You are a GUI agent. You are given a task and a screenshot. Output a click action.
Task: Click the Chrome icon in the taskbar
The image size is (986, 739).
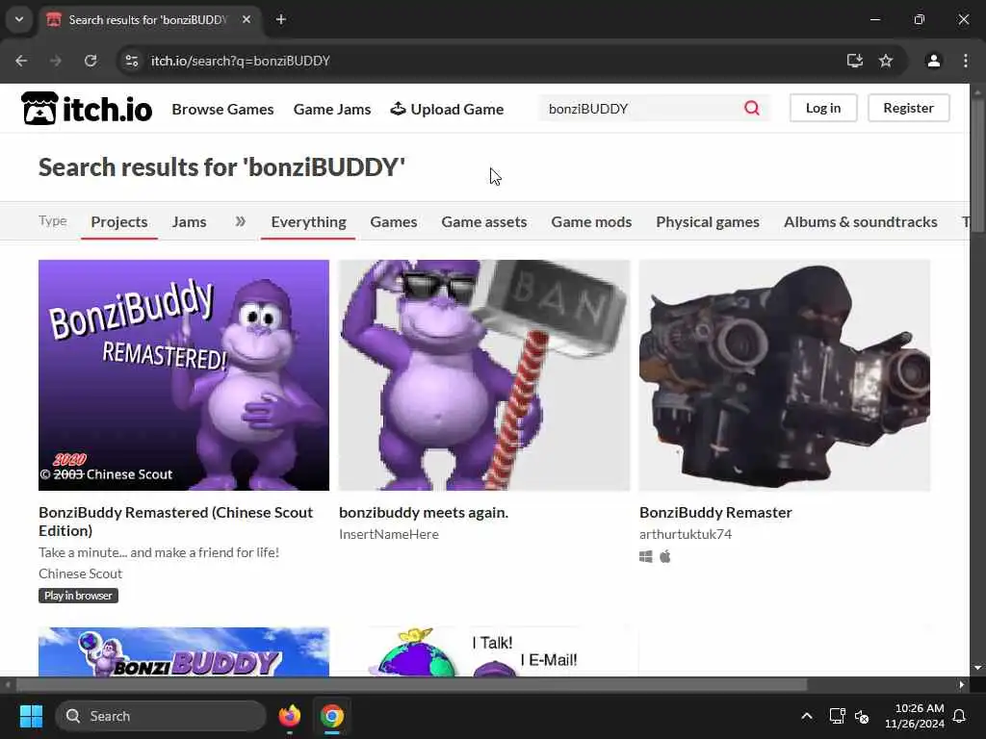[x=332, y=716]
